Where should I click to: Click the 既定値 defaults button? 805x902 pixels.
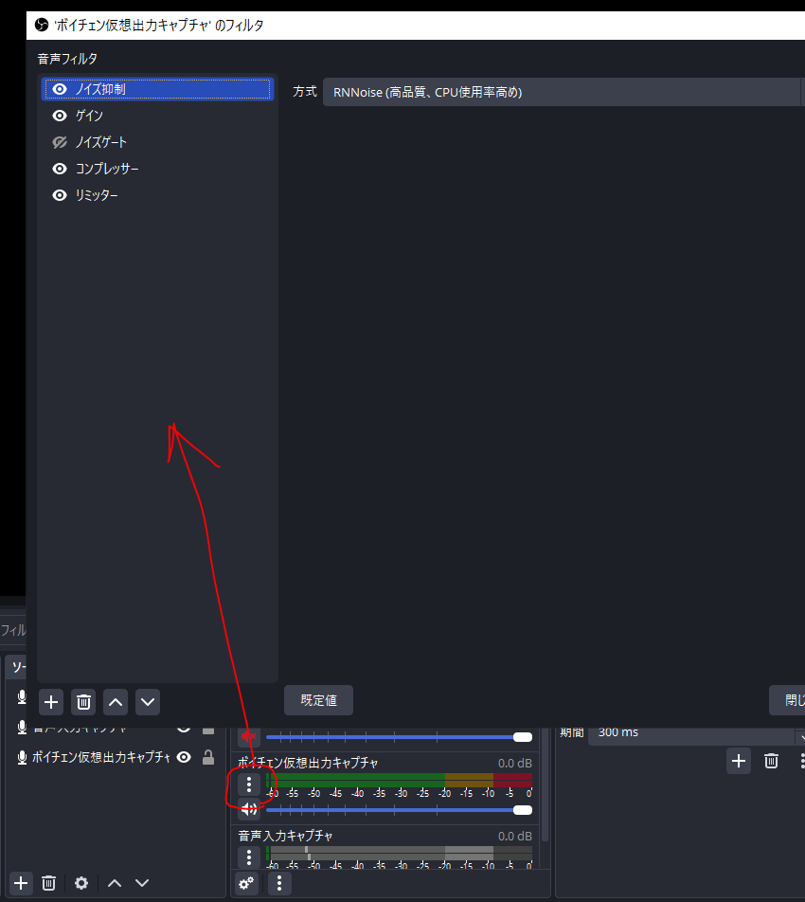click(318, 700)
